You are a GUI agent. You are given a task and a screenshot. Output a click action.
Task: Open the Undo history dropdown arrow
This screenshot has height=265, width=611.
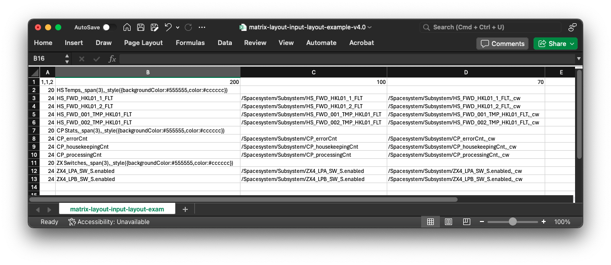click(178, 28)
